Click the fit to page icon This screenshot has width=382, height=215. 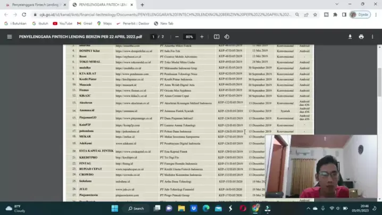[217, 37]
